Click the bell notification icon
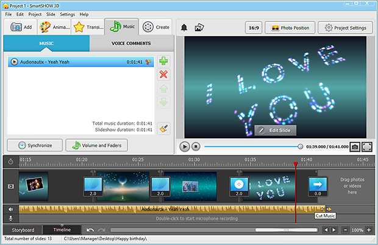Image resolution: width=378 pixels, height=245 pixels. 184,27
